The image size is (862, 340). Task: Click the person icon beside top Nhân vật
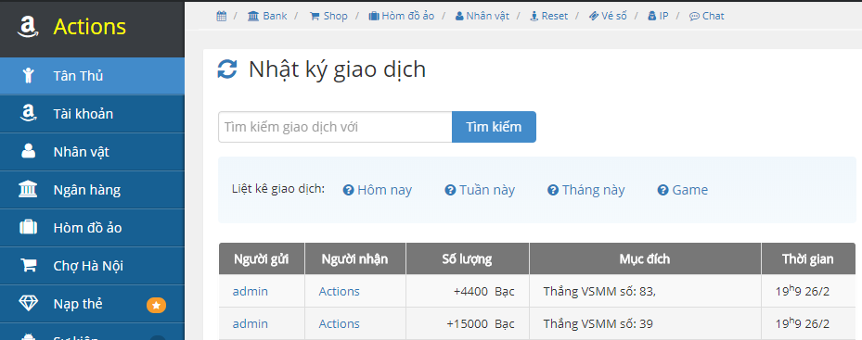tap(459, 16)
